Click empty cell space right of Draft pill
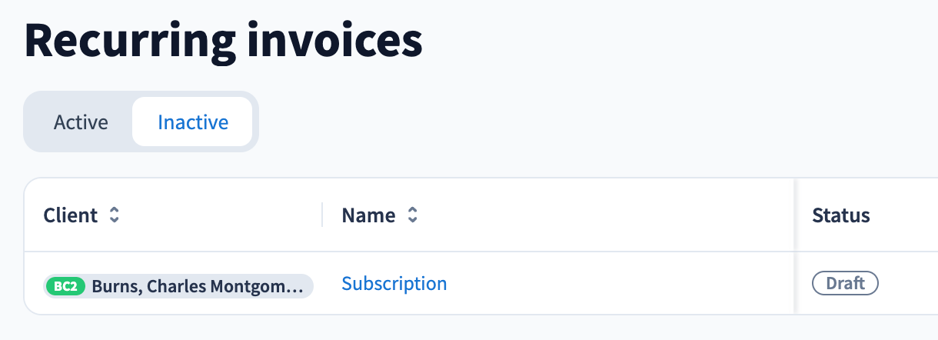Viewport: 938px width, 340px height. click(907, 283)
